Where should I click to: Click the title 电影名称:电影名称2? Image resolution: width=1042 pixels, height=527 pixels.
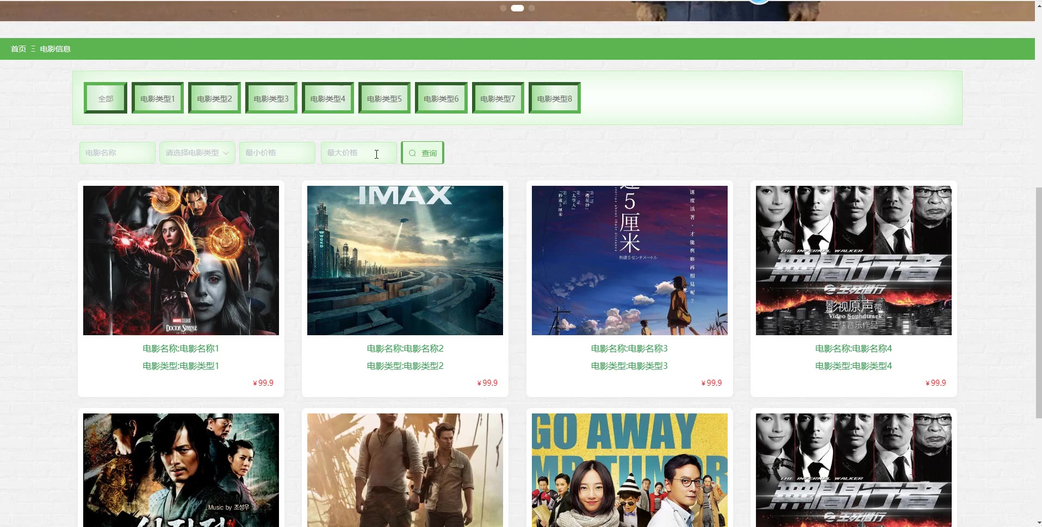coord(405,348)
